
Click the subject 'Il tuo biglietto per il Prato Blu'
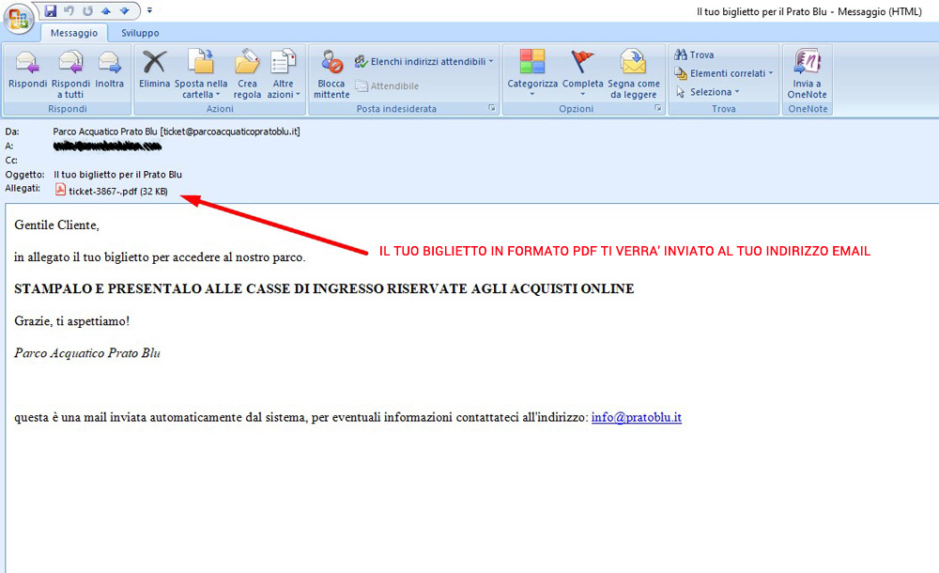click(x=118, y=175)
